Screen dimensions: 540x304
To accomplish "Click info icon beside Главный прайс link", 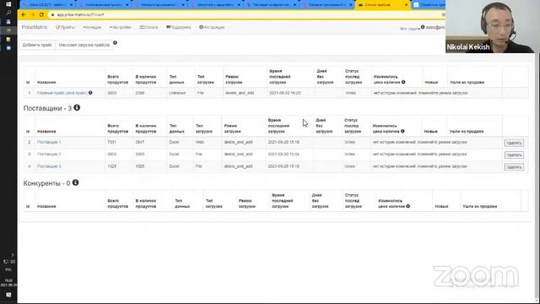I will [x=90, y=92].
